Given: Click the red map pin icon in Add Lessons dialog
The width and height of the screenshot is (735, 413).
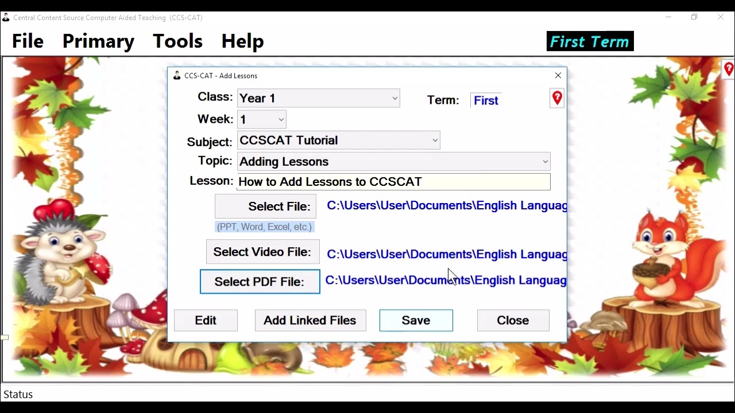Looking at the screenshot, I should click(557, 98).
